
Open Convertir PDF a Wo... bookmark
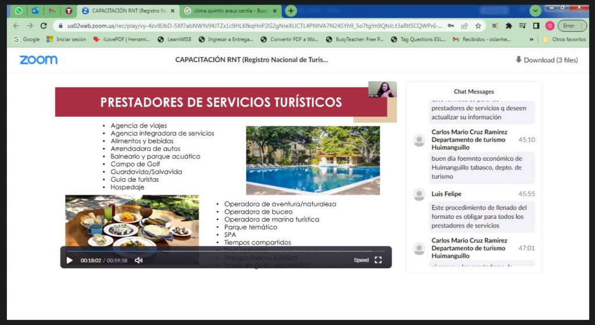[x=290, y=39]
